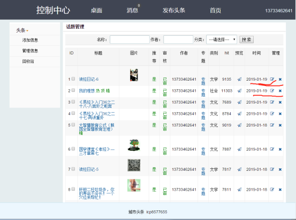Open the 我的理想 title link
296x220 pixels.
(x=87, y=91)
